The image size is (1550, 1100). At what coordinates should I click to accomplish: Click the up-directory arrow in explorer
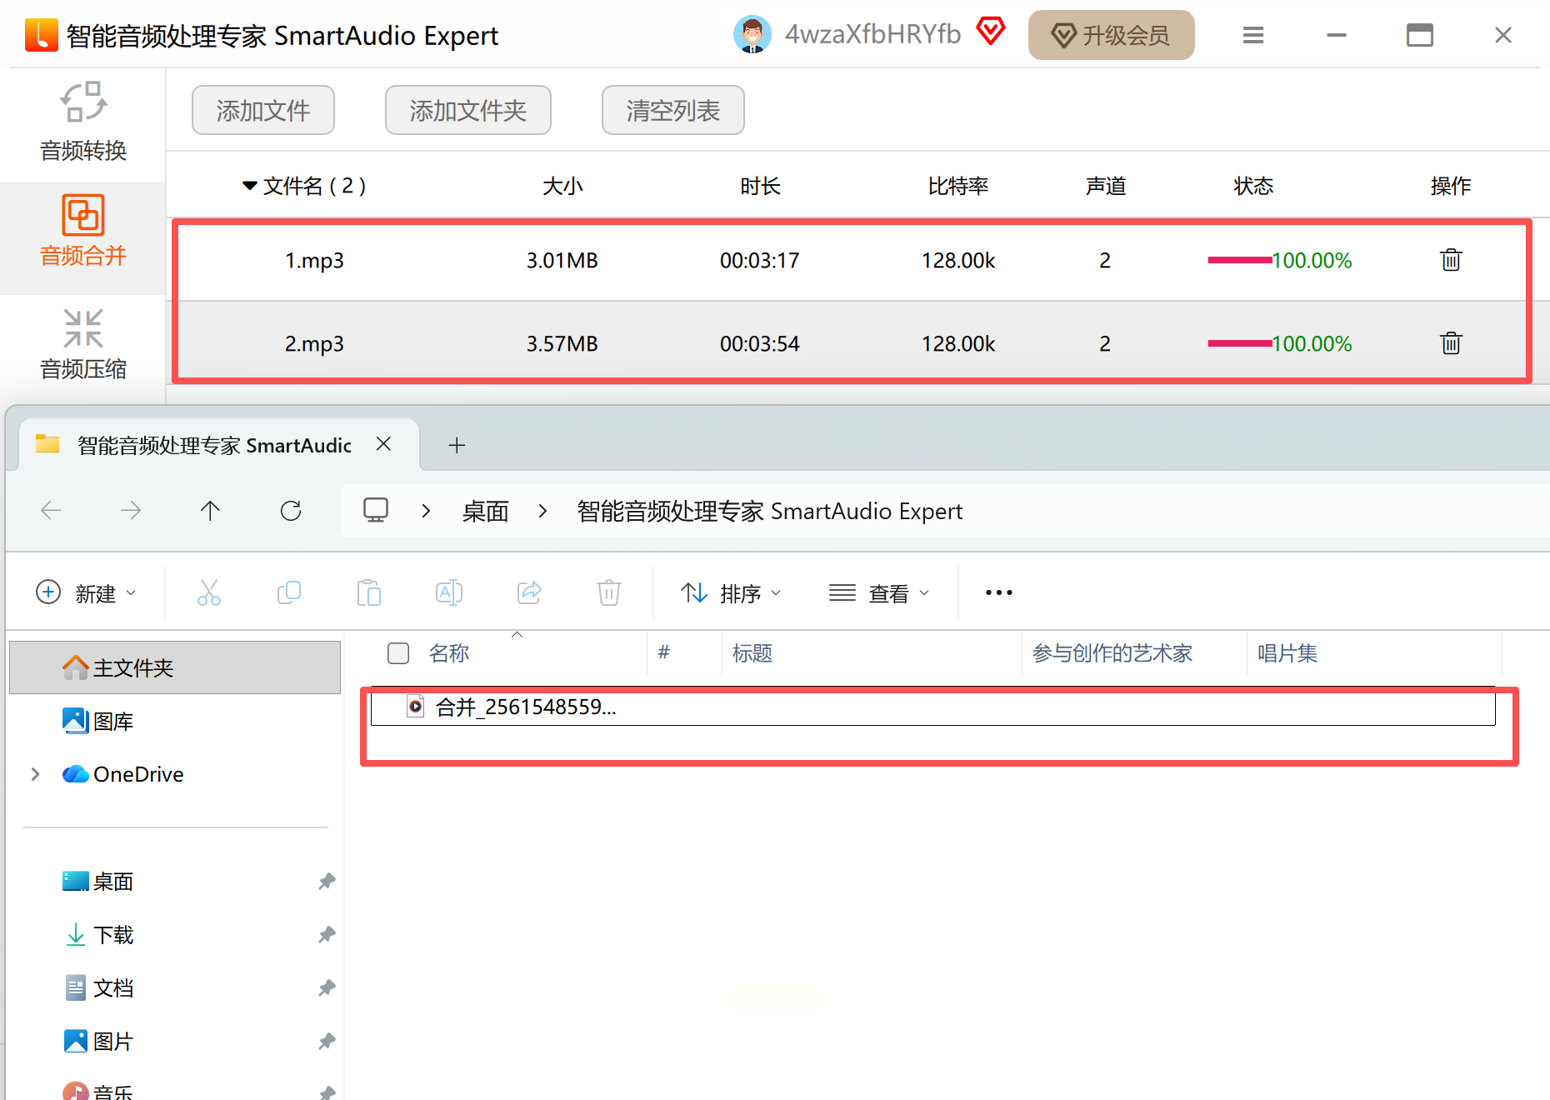pyautogui.click(x=210, y=511)
